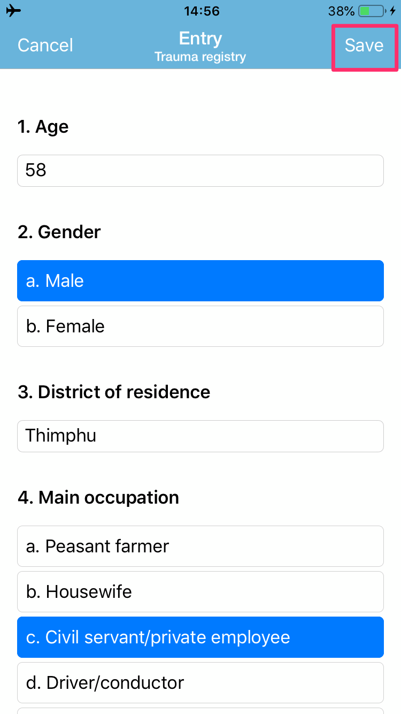The width and height of the screenshot is (401, 714).
Task: Deselect the Male gender option
Action: [200, 280]
